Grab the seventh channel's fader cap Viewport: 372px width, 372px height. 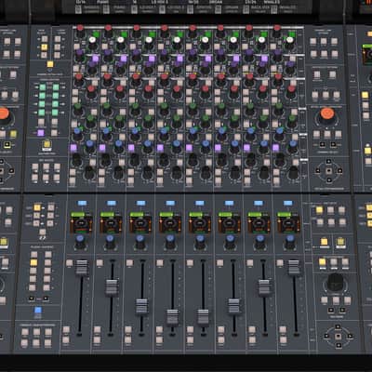click(264, 286)
